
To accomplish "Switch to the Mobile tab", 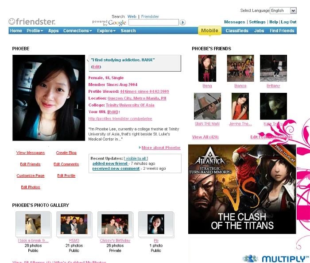I will pyautogui.click(x=209, y=30).
